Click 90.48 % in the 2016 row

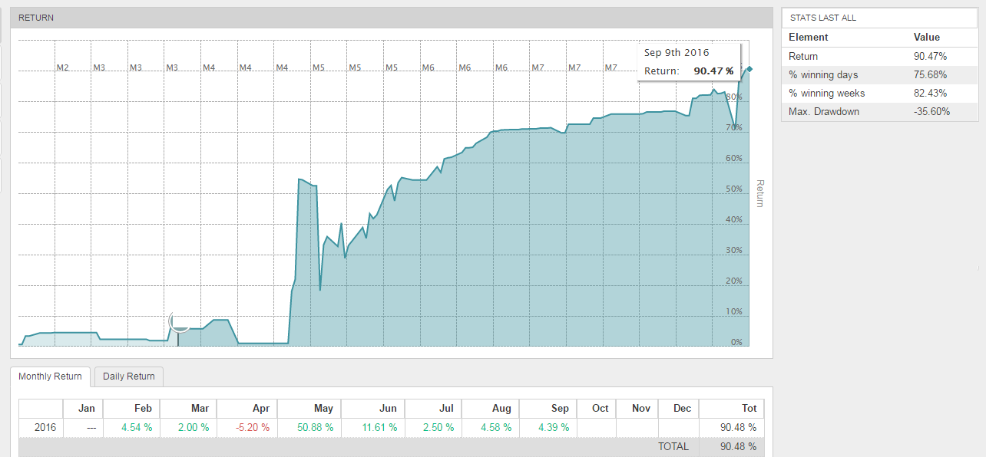pos(738,427)
